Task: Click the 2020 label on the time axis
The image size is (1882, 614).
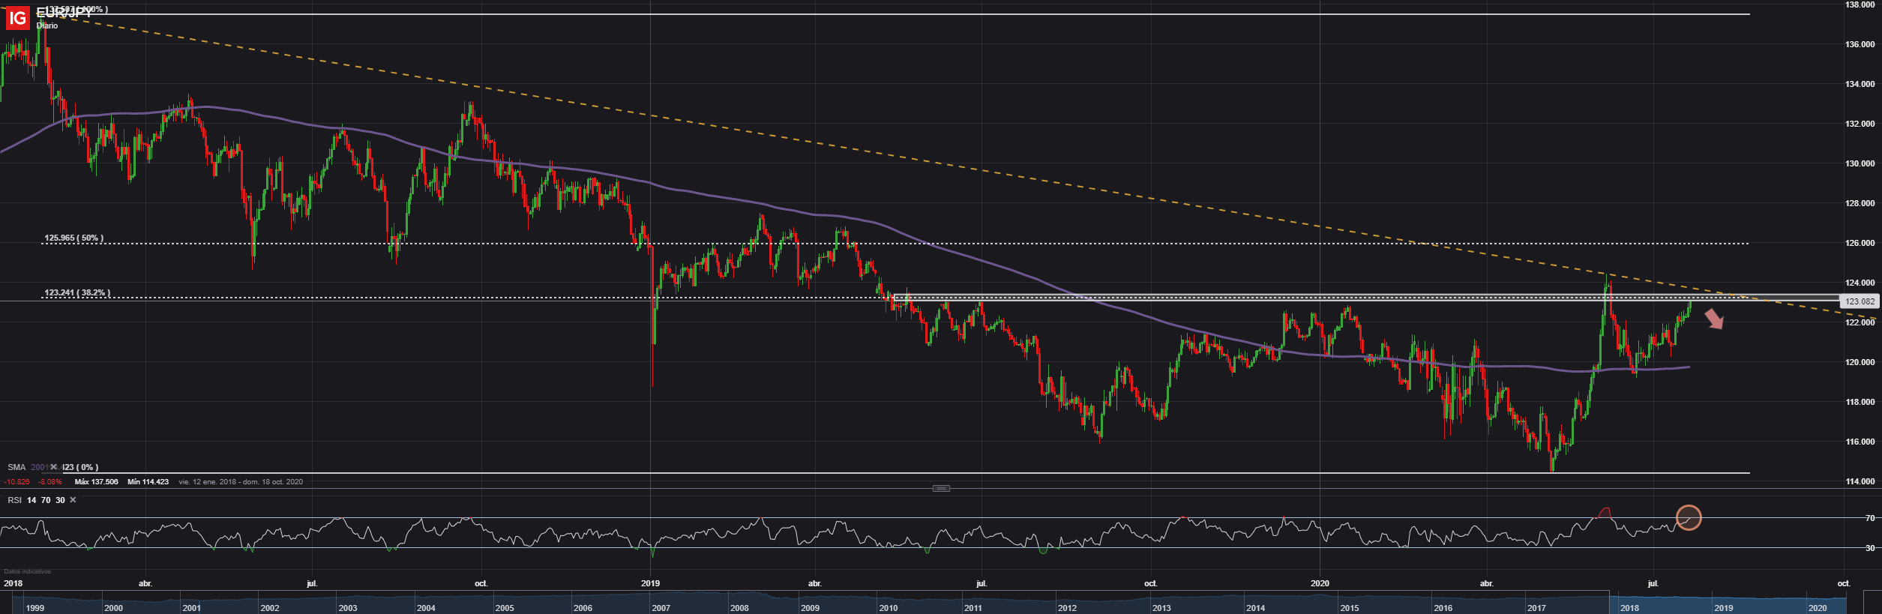Action: click(1320, 583)
